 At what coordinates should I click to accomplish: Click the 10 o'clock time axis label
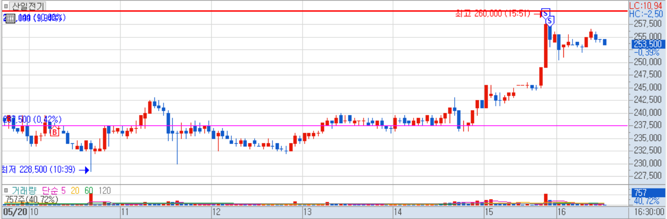tap(34, 212)
